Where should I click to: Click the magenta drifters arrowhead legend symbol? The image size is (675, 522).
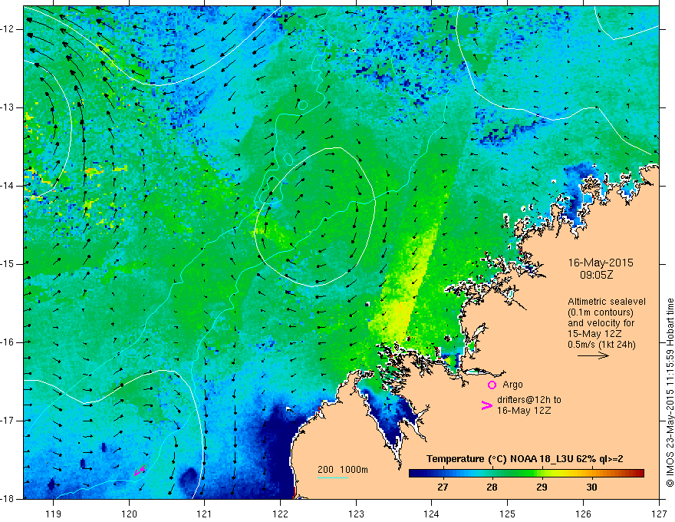pos(486,405)
